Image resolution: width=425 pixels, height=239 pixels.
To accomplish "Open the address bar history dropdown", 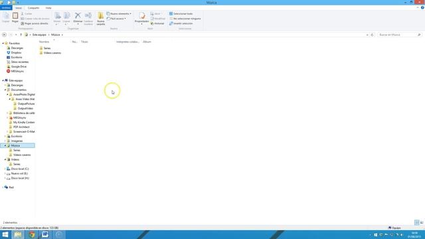I will coord(367,35).
